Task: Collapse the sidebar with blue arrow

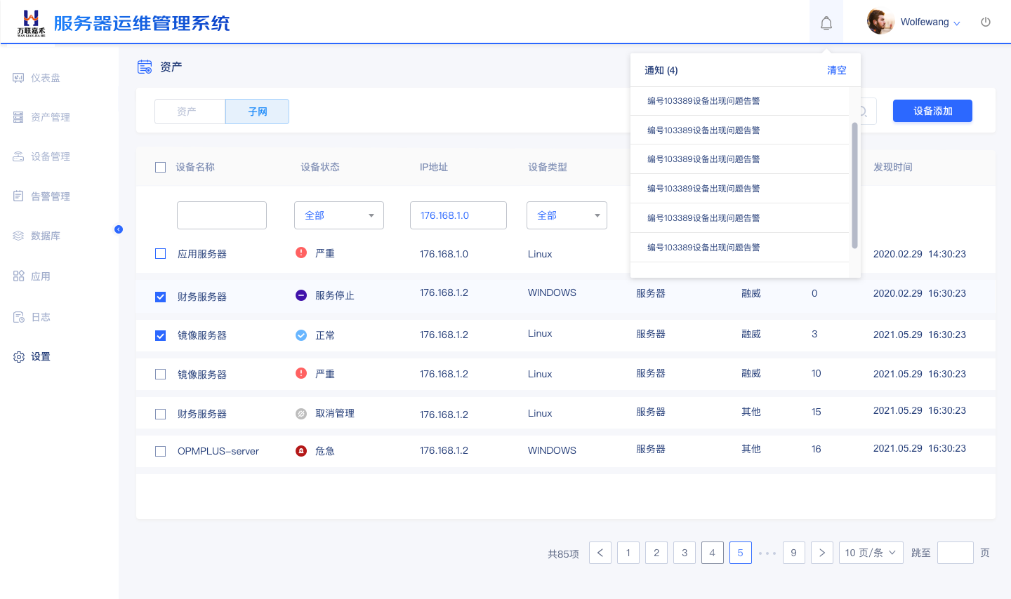Action: (119, 229)
